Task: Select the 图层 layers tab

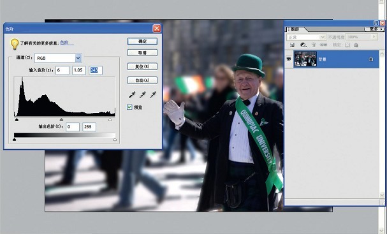Action: (295, 29)
